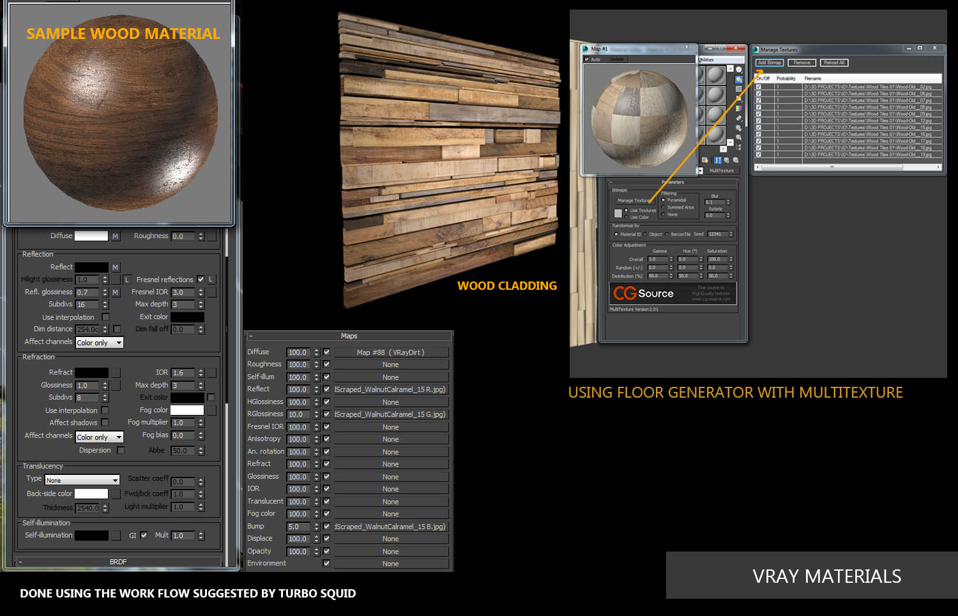Click the M button next to Refl. glossiness
This screenshot has width=958, height=616.
click(116, 292)
